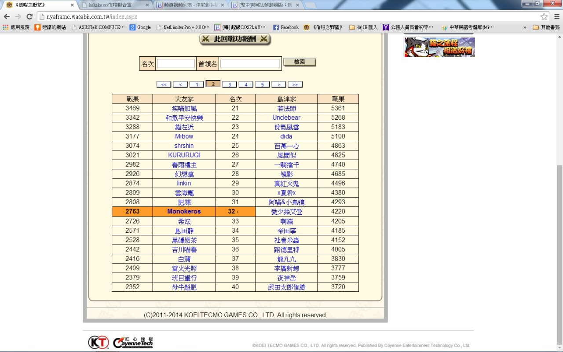Click the browser back arrow

pos(7,17)
